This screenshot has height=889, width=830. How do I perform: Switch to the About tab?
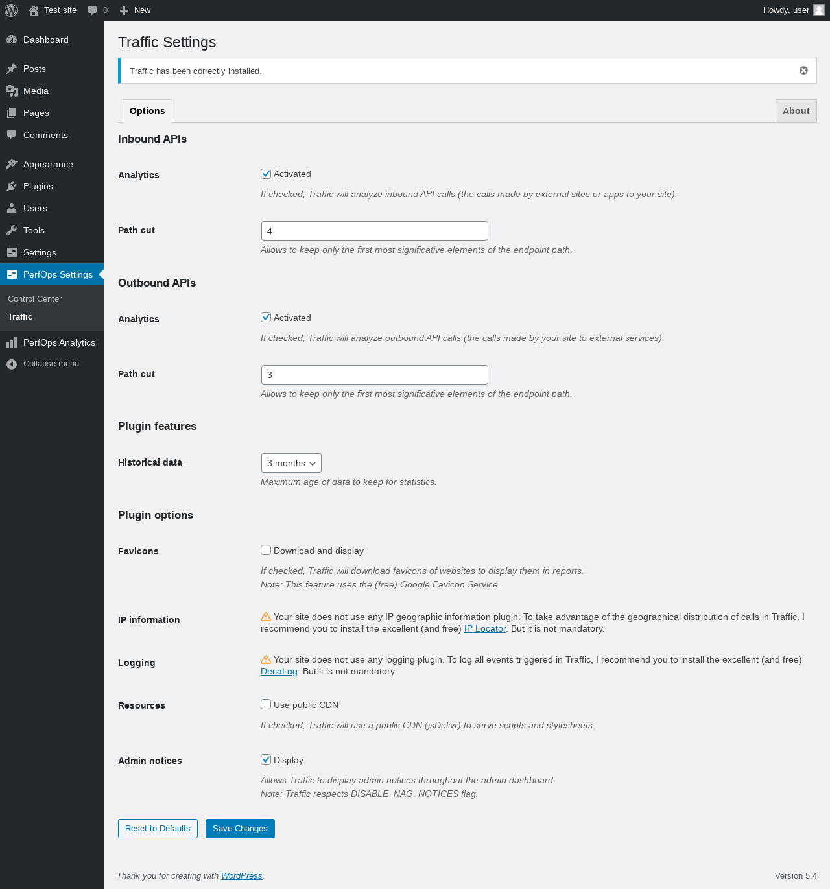point(796,111)
